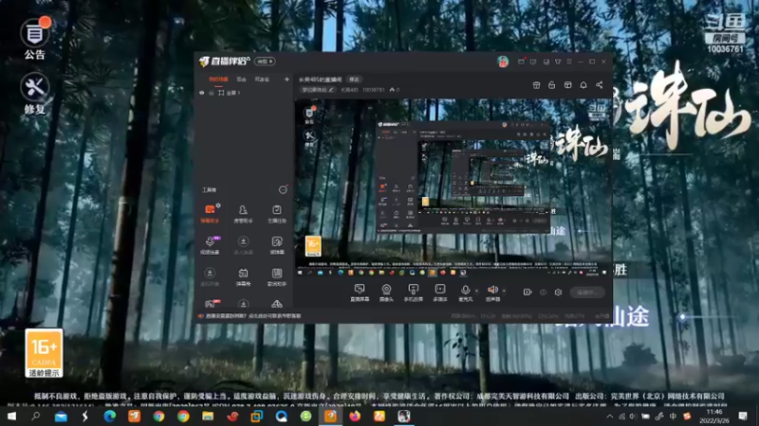Expand microphone options arrow beside 麦克风
759x426 pixels.
[x=477, y=291]
